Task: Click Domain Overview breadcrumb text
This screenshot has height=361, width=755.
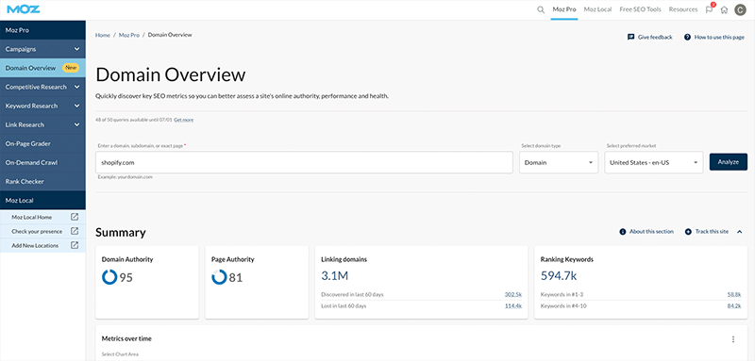Action: point(170,35)
